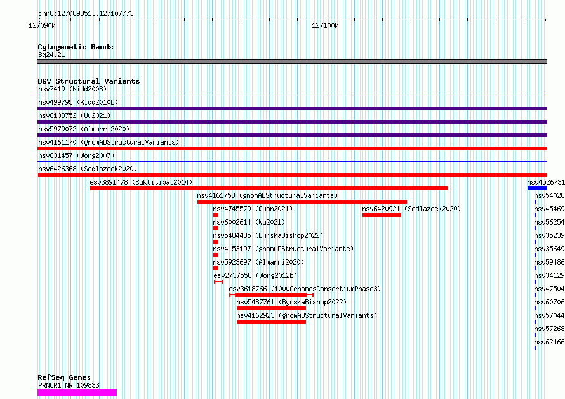Click the nsv4526731 variant label
The width and height of the screenshot is (565, 399).
pyautogui.click(x=546, y=182)
